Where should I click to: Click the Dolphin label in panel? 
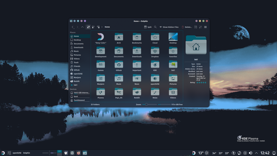(27, 153)
